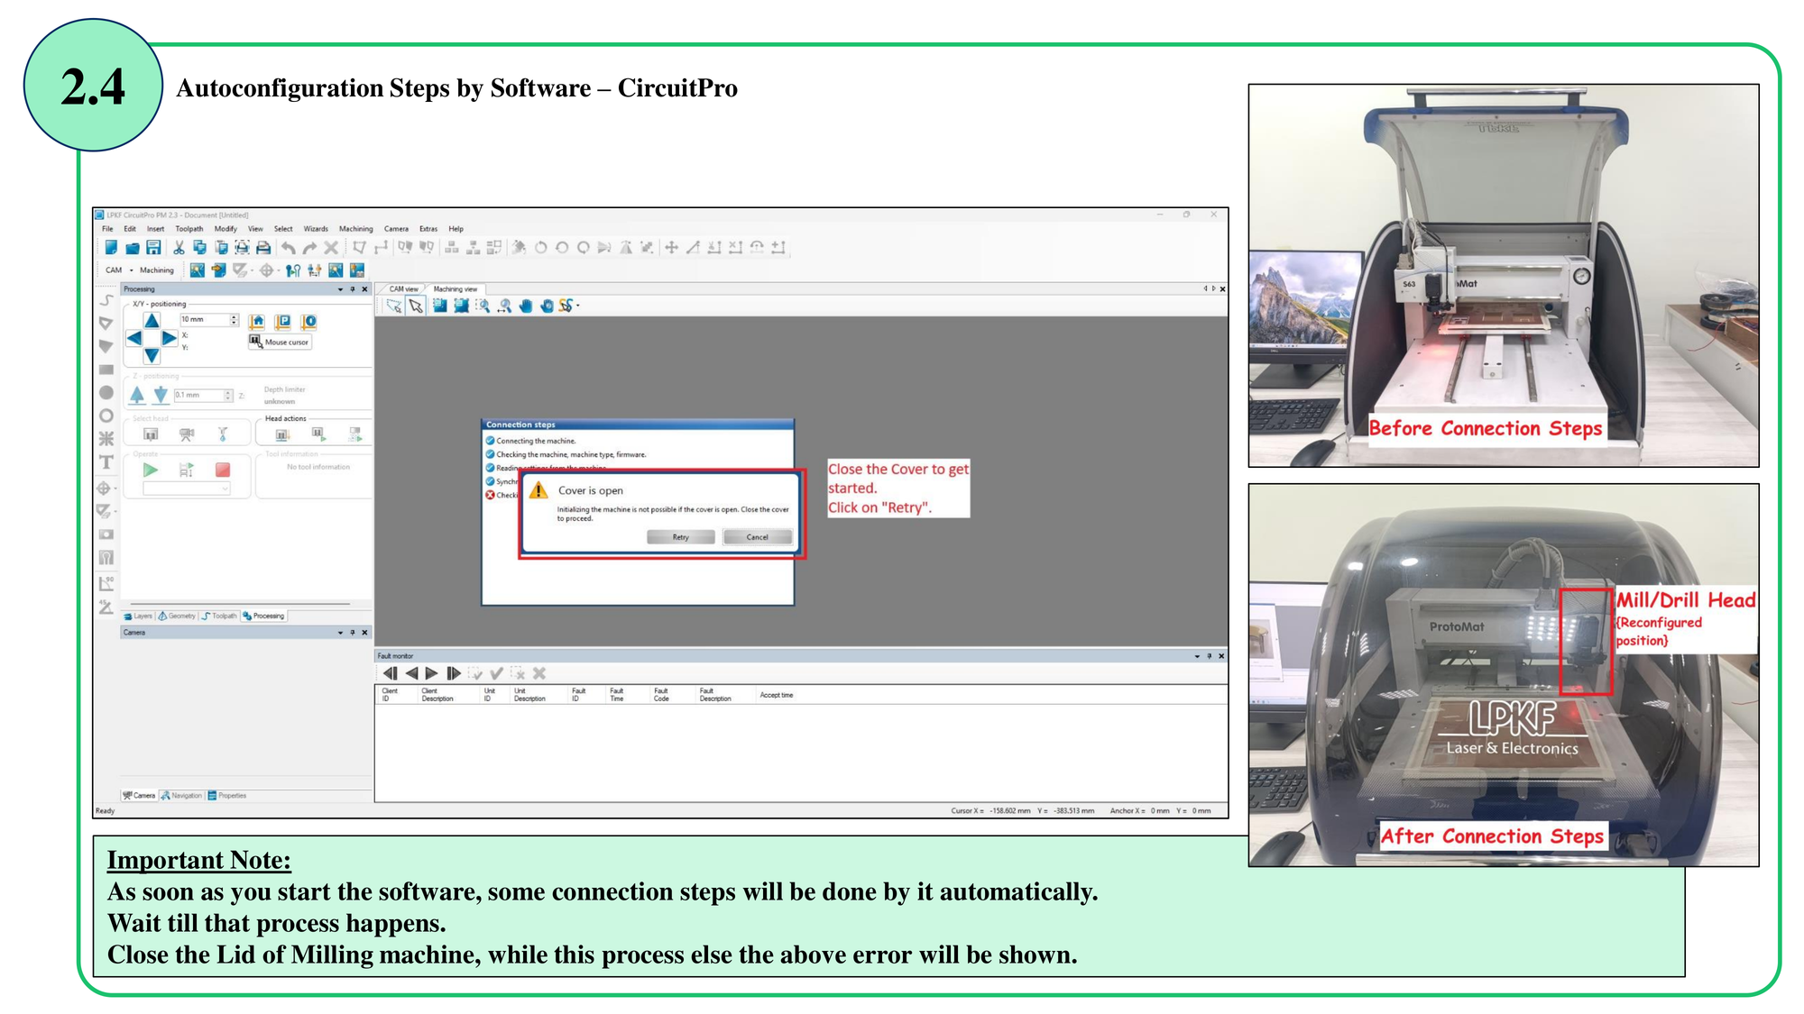Open the Camera menu
This screenshot has width=1804, height=1014.
[x=396, y=229]
